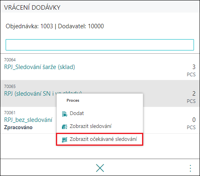This screenshot has height=176, width=200.
Task: Click the Zpracováno status label
Action: [x=18, y=127]
